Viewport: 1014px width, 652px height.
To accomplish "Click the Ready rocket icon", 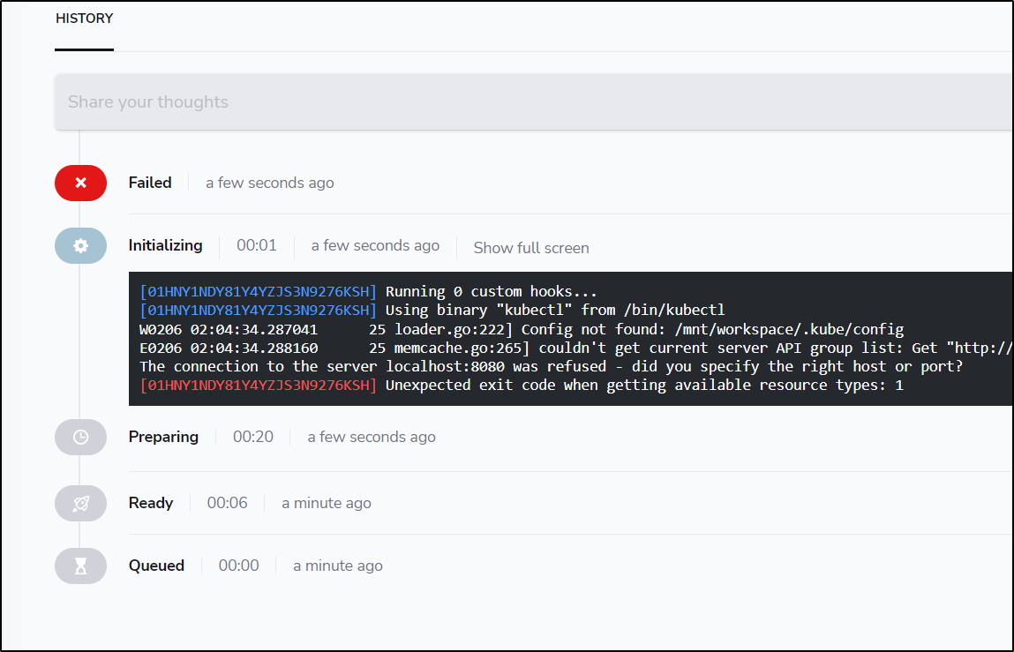I will coord(81,503).
